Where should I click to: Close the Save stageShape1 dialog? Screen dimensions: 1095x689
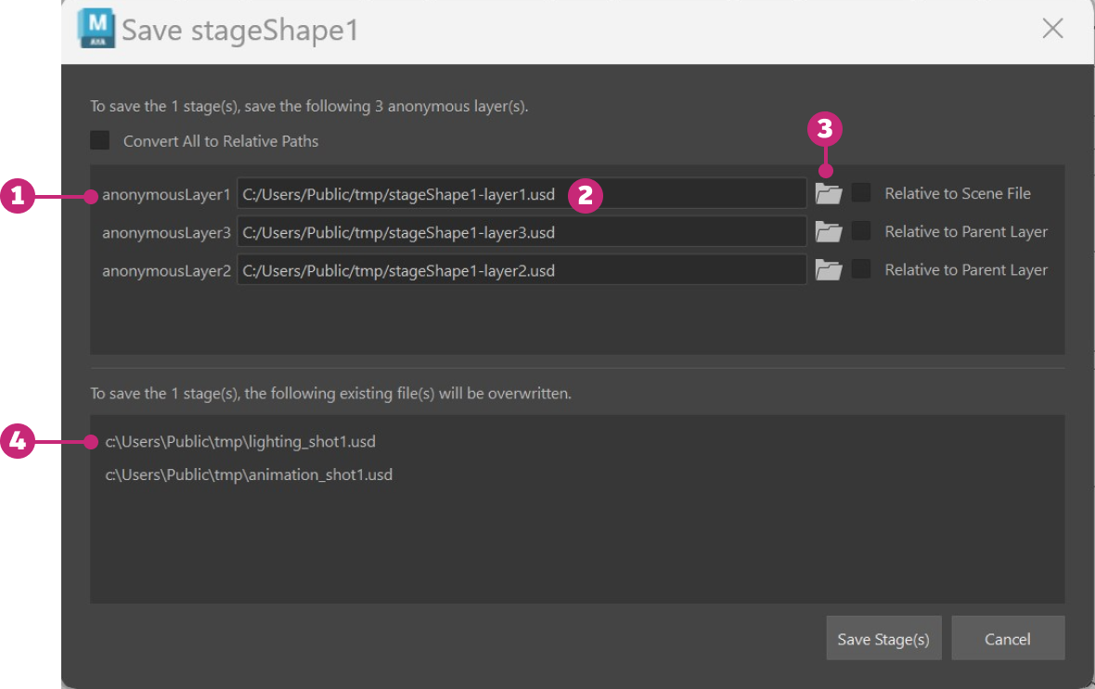point(1052,29)
